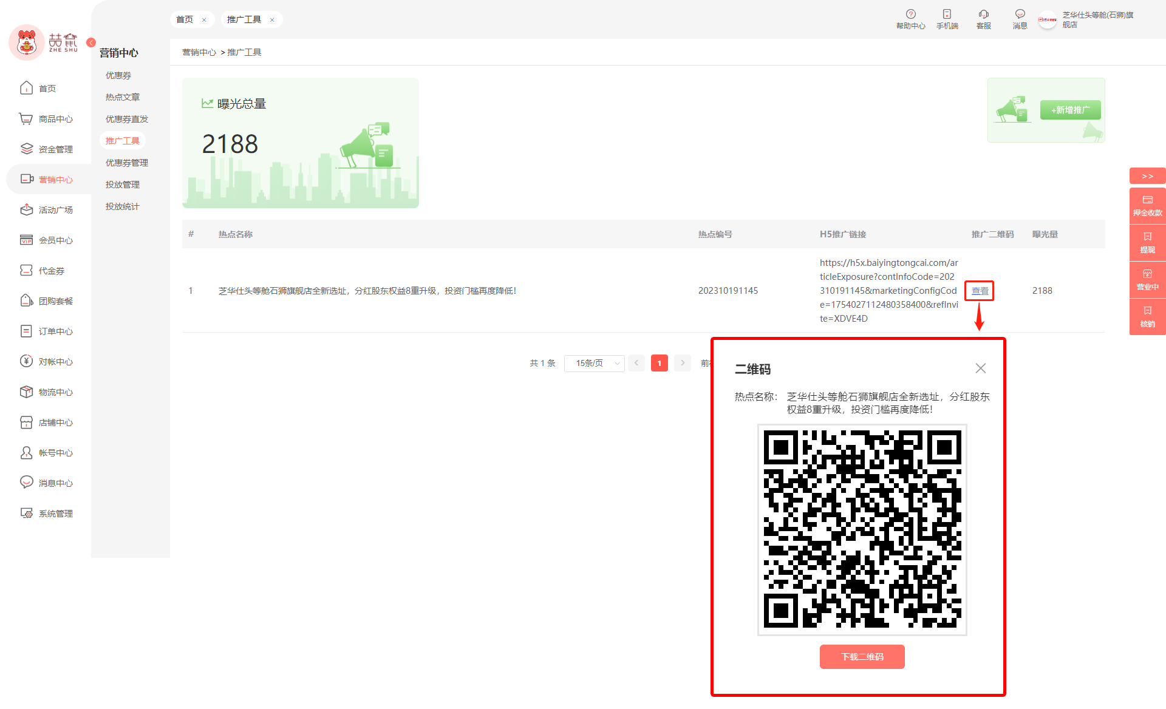Click the H5 promotion link text
The image size is (1166, 709).
click(x=889, y=290)
